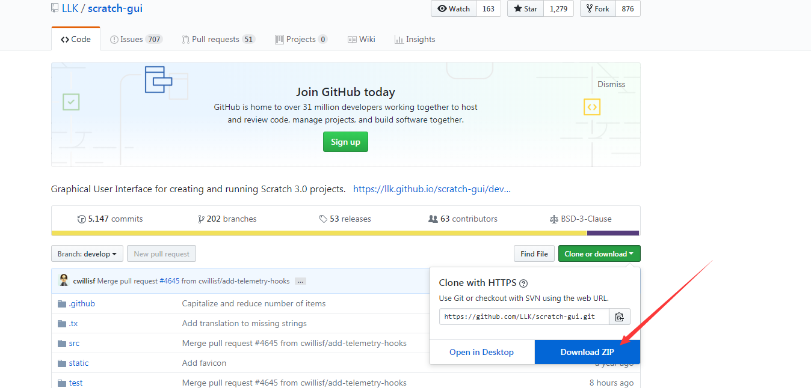Viewport: 811px width, 388px height.
Task: Toggle the Clone or download dropdown
Action: pos(599,253)
